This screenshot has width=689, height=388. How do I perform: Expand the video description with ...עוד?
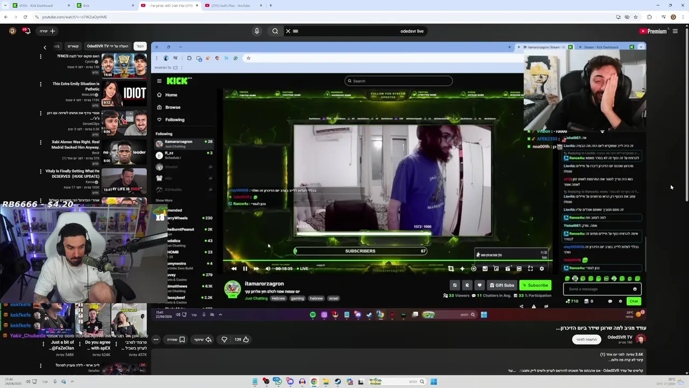(511, 371)
